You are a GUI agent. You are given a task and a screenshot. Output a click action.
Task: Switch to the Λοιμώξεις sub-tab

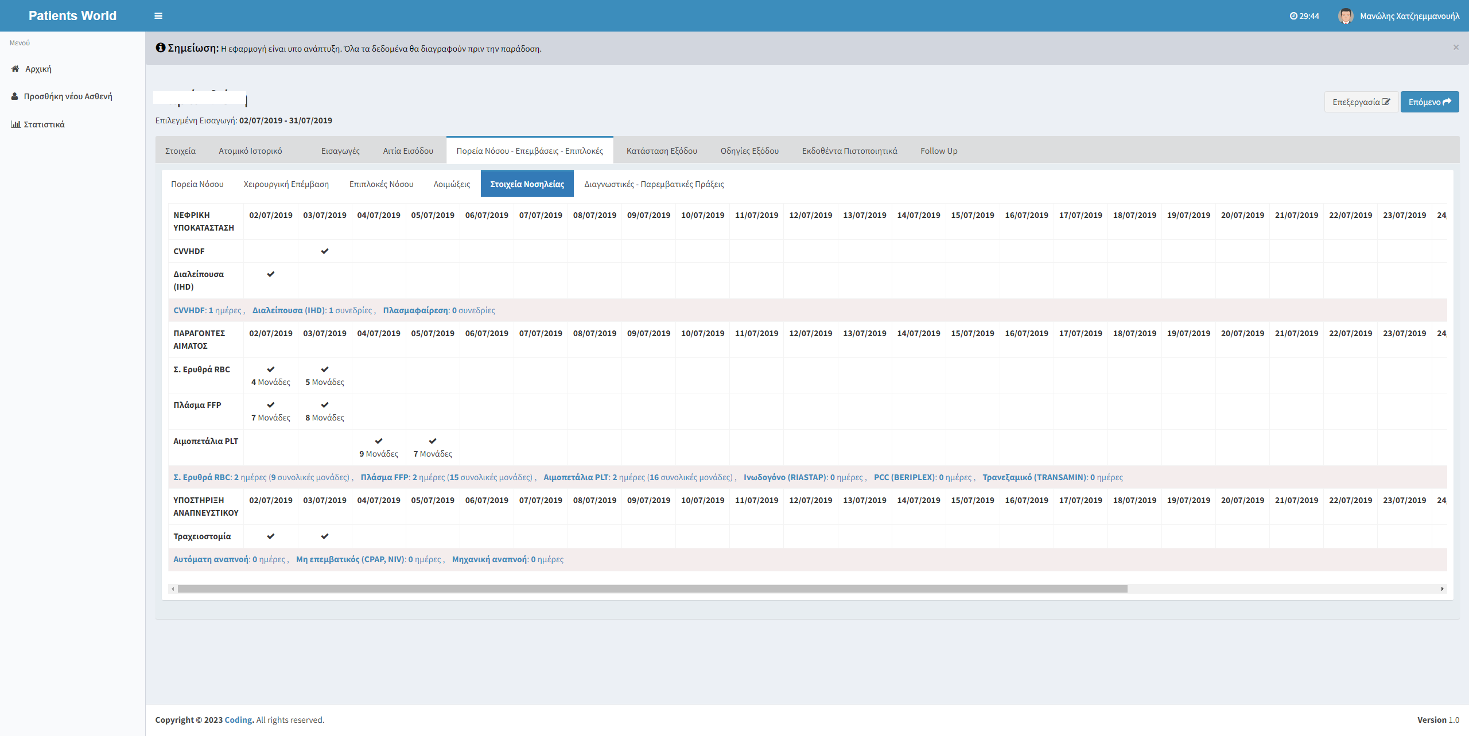coord(452,184)
